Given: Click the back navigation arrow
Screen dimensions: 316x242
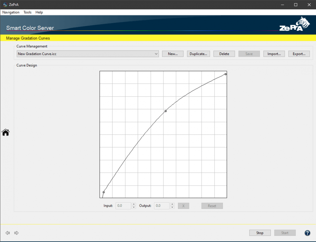Looking at the screenshot, I should coord(7,233).
